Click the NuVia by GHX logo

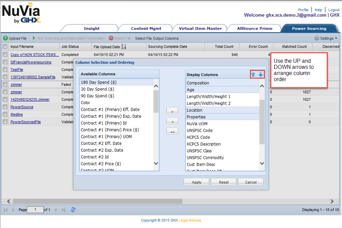21,13
